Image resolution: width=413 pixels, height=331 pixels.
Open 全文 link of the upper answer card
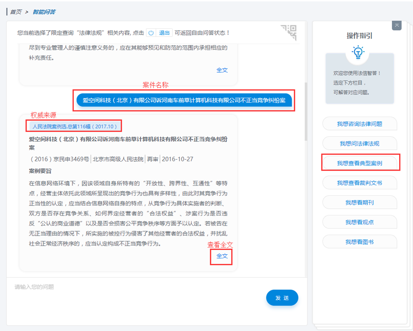tap(222, 70)
